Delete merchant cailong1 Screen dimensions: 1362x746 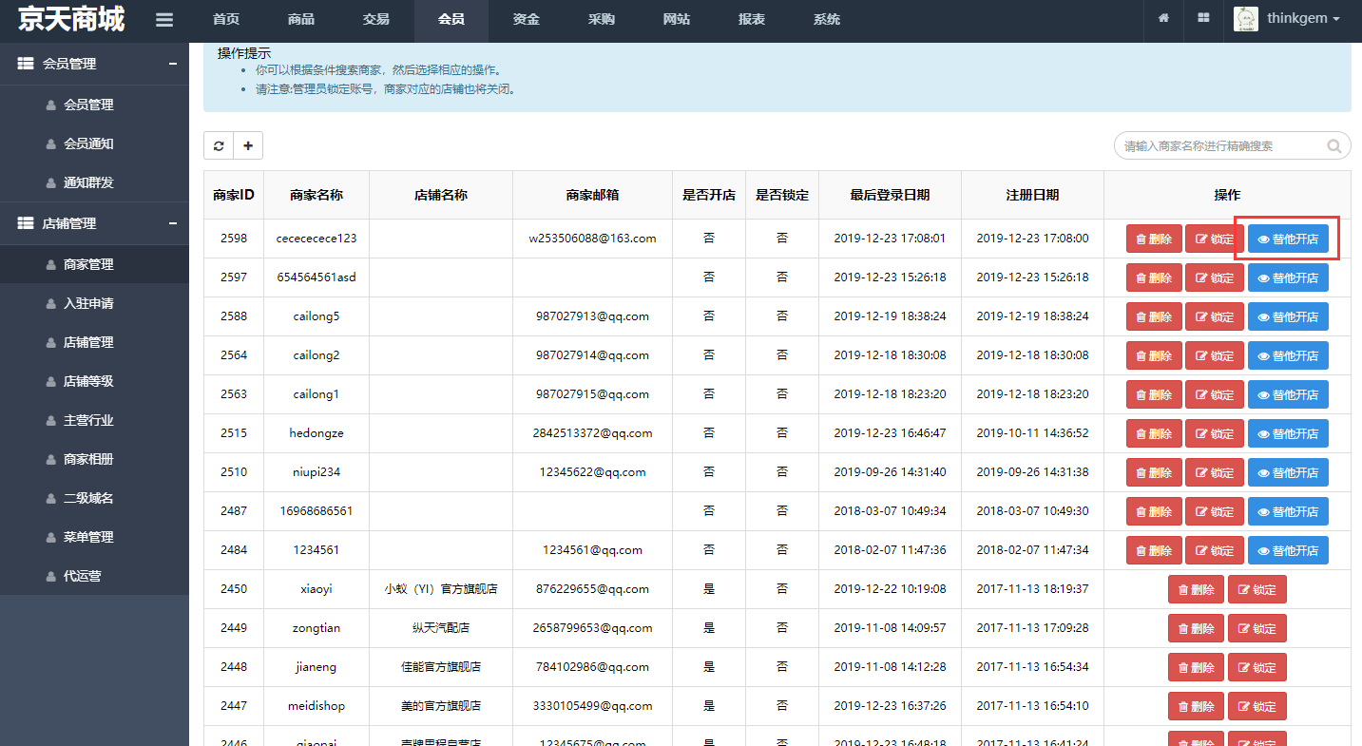1154,394
